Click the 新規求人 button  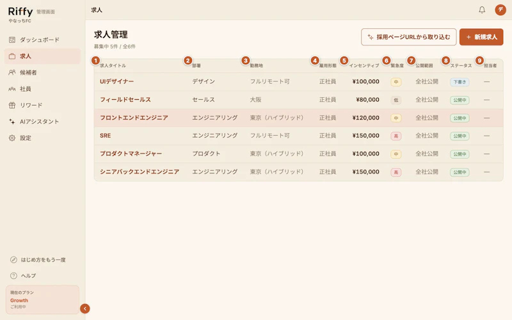coord(481,37)
